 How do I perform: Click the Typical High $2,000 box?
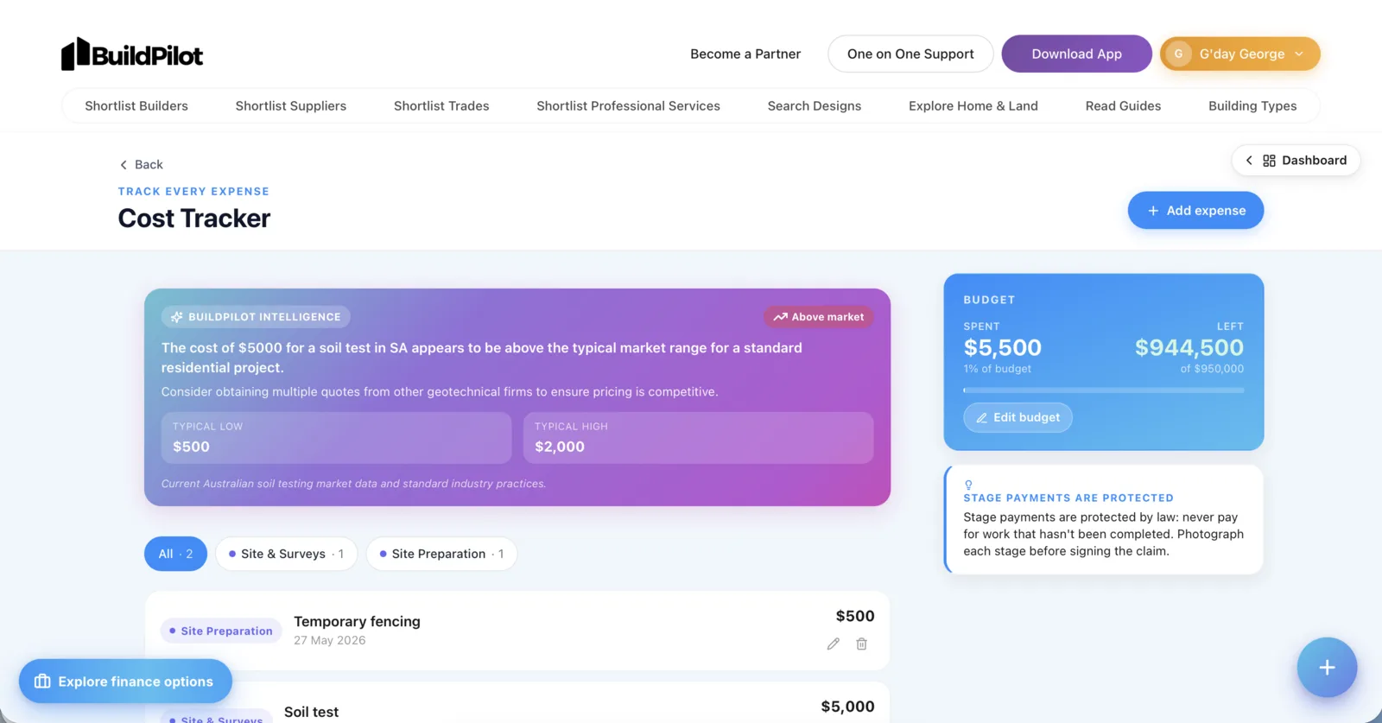(698, 438)
